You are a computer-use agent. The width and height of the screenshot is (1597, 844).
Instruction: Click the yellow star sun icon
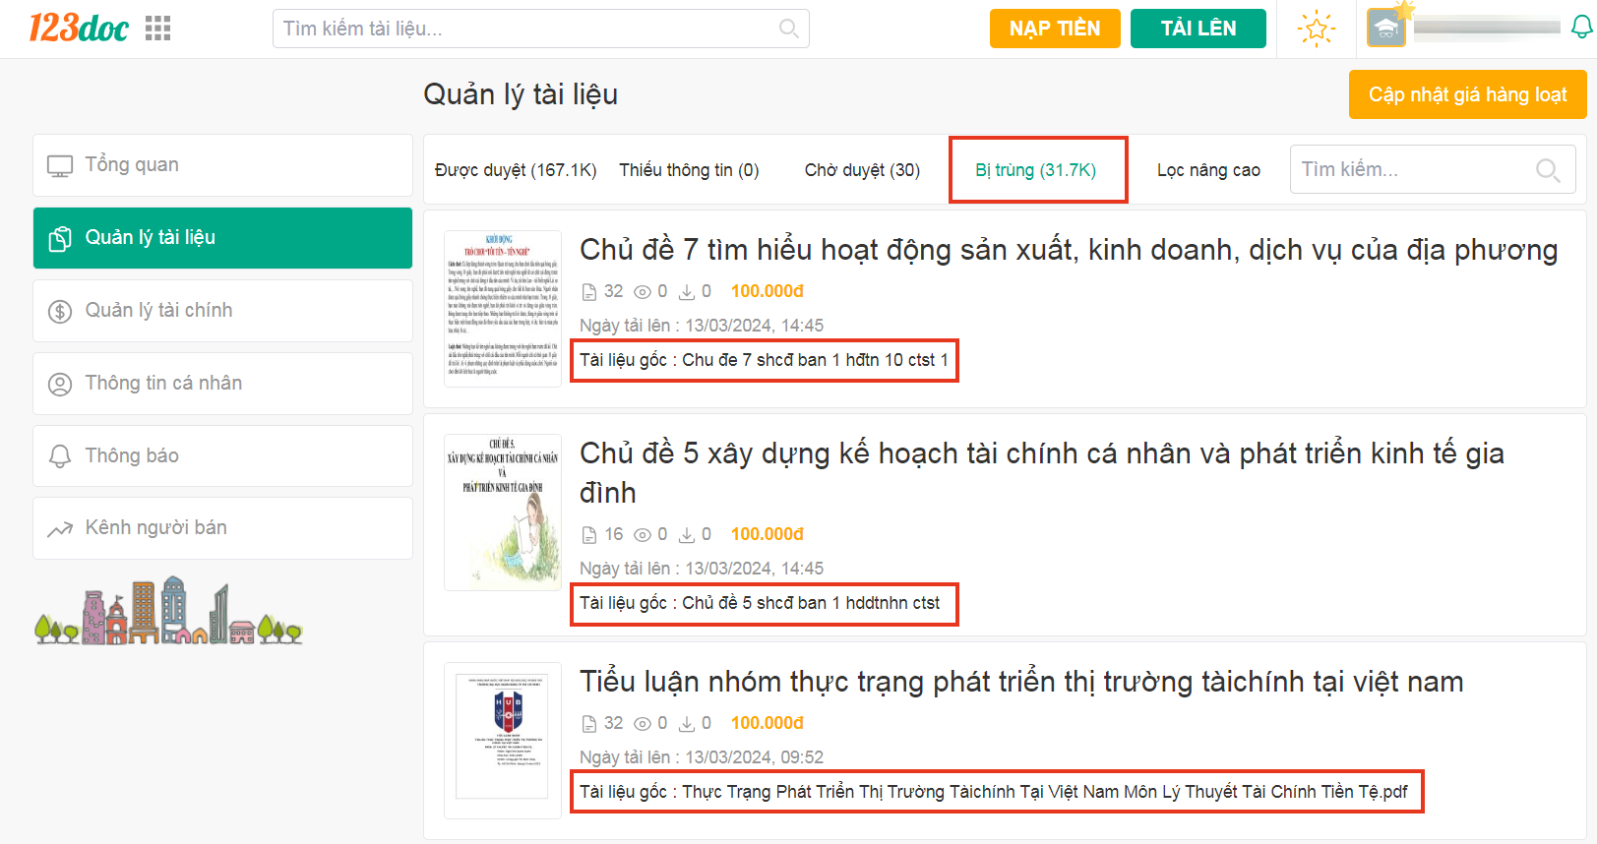click(1316, 29)
